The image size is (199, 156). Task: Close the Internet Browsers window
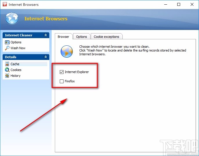[x=192, y=4]
